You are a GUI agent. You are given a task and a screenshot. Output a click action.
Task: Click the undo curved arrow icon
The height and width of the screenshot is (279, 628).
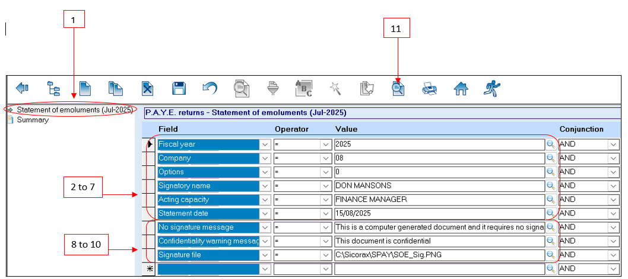point(210,88)
